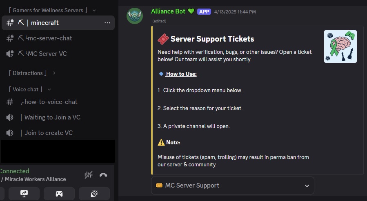Viewport: 367px width, 201px height.
Task: Open the minecraft channel options ellipsis
Action: pyautogui.click(x=107, y=23)
